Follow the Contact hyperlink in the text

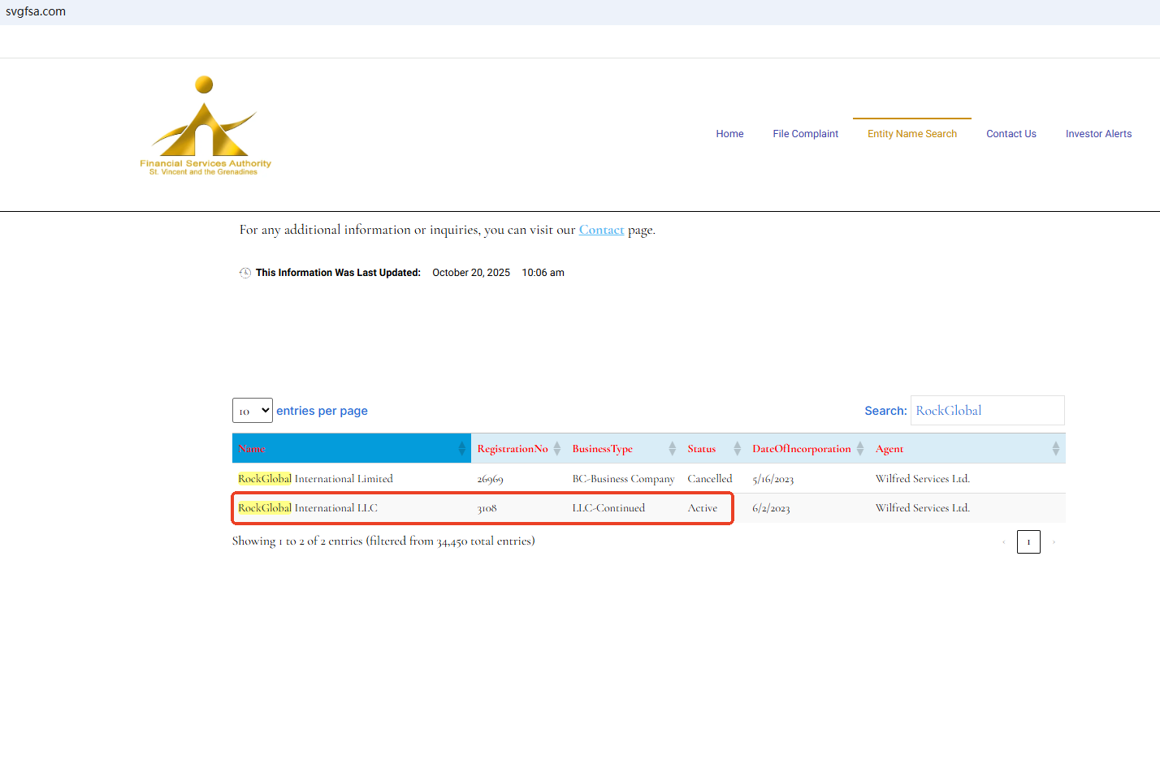pyautogui.click(x=602, y=230)
